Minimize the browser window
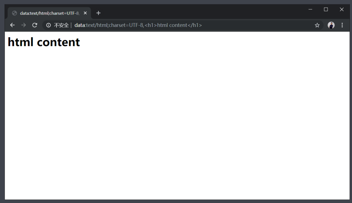The width and height of the screenshot is (352, 203). coord(310,9)
